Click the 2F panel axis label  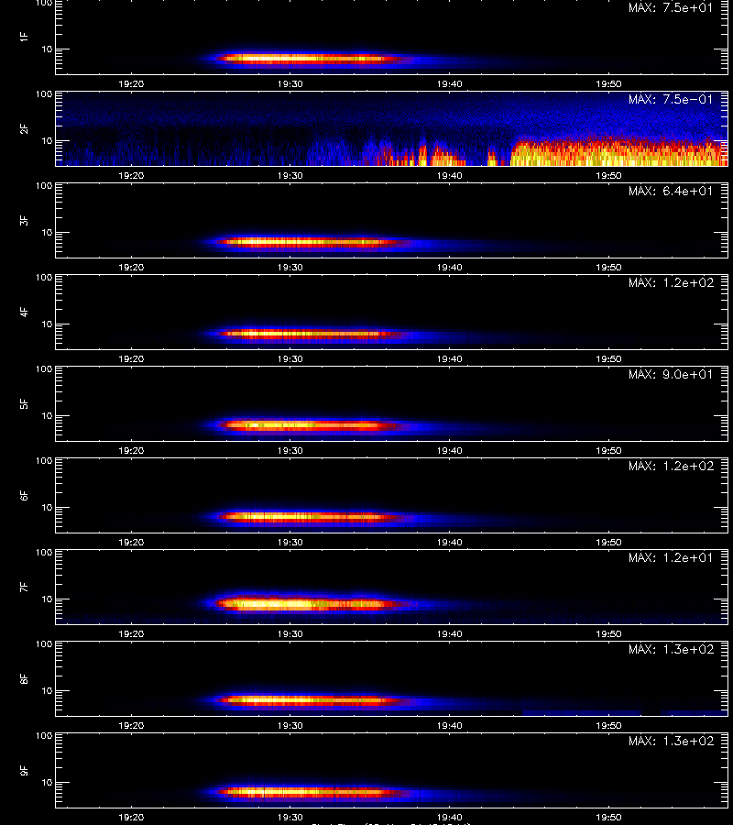pos(24,128)
